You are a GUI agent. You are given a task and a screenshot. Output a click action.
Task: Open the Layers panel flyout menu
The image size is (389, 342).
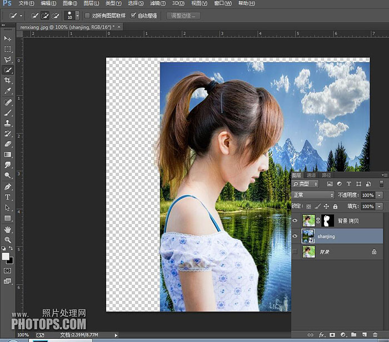click(385, 175)
